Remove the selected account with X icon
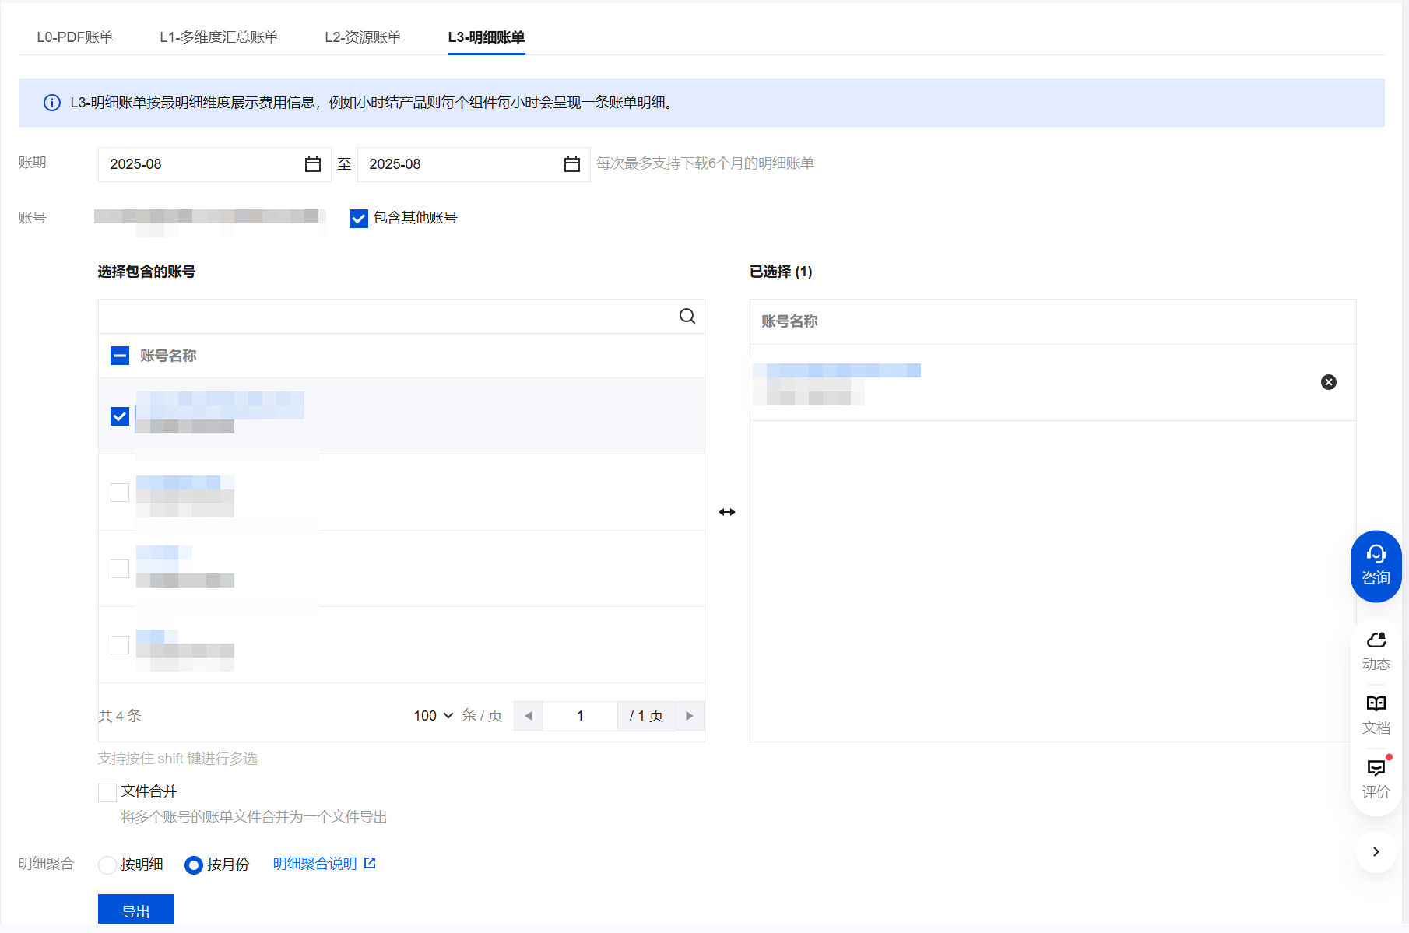 click(x=1328, y=382)
